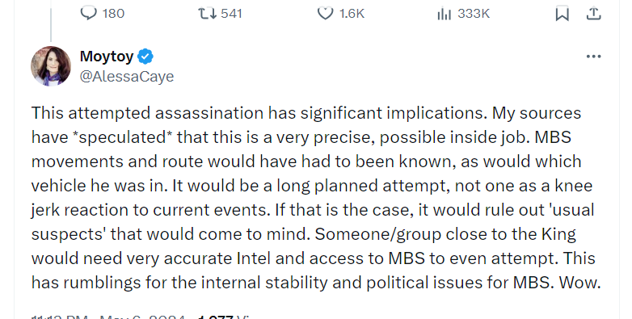
Task: Click the blue verified badge
Action: tap(145, 57)
